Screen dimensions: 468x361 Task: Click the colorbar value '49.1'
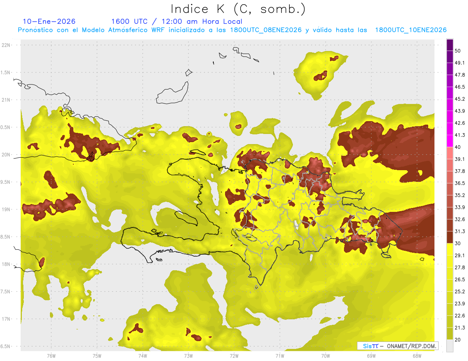tap(459, 63)
